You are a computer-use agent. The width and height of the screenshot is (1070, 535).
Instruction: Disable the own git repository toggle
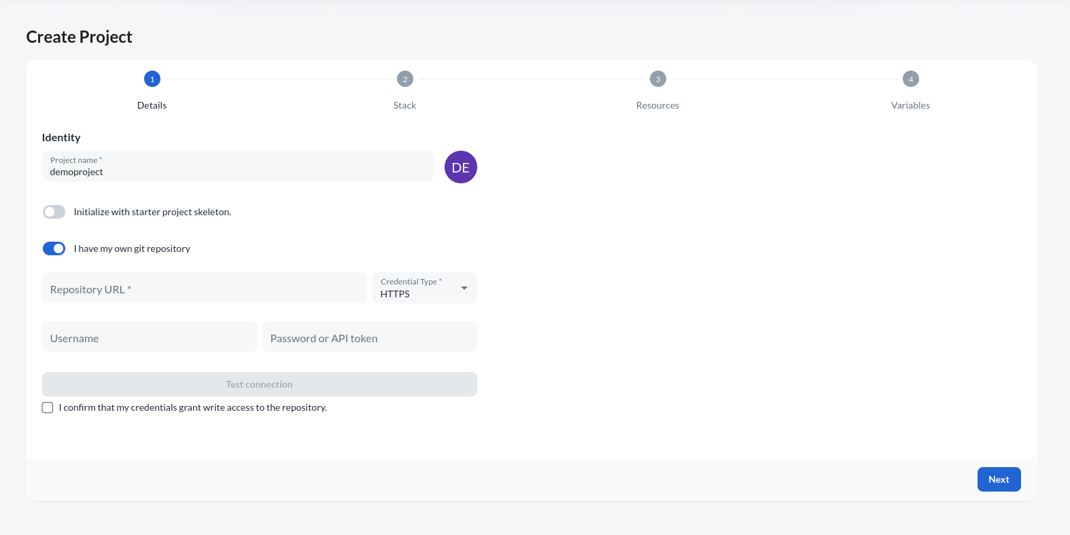click(x=54, y=248)
